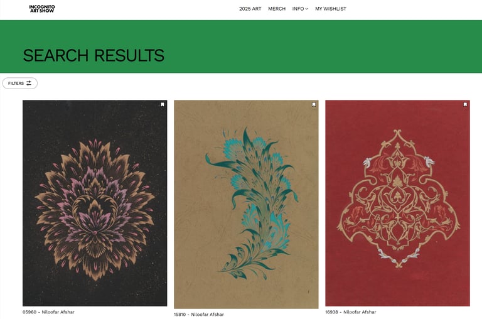Bookmark the teal feather artwork 15810
482x319 pixels.
coord(314,105)
